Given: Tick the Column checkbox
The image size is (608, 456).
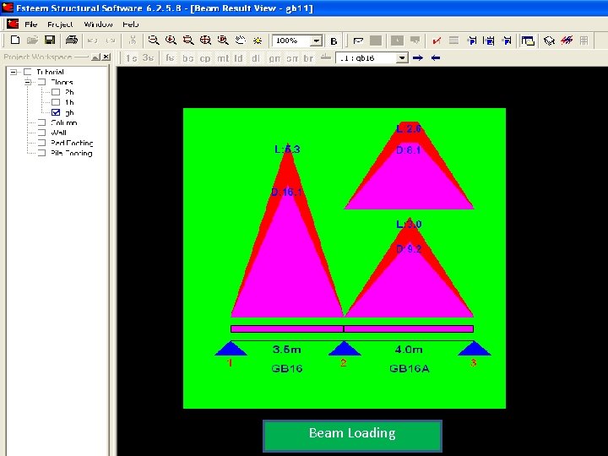Looking at the screenshot, I should pos(41,122).
